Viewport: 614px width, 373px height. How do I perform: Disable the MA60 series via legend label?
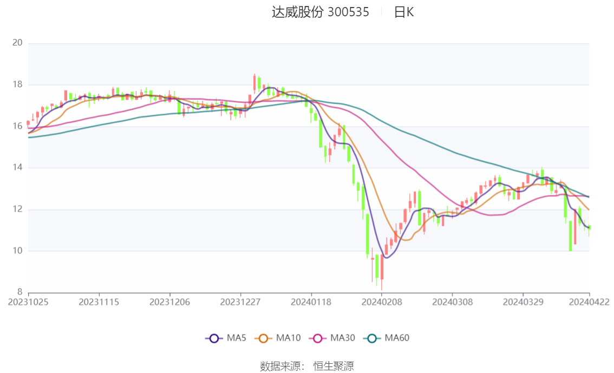(397, 338)
